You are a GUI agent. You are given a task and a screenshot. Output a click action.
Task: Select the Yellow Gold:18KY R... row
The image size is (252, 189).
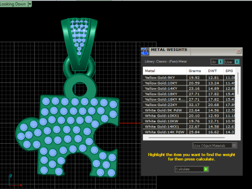189,99
